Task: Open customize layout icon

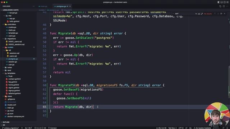Action: [227, 2]
